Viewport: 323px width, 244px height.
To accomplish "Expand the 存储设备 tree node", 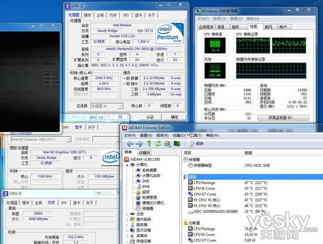I will (127, 241).
